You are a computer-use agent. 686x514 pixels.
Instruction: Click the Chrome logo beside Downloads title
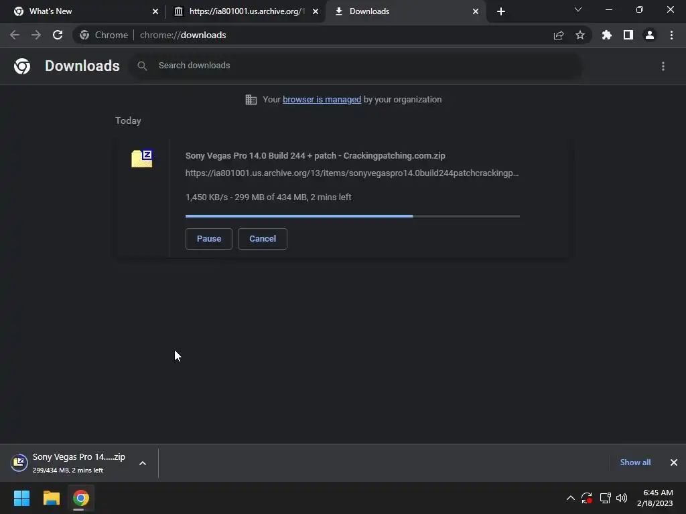click(22, 66)
